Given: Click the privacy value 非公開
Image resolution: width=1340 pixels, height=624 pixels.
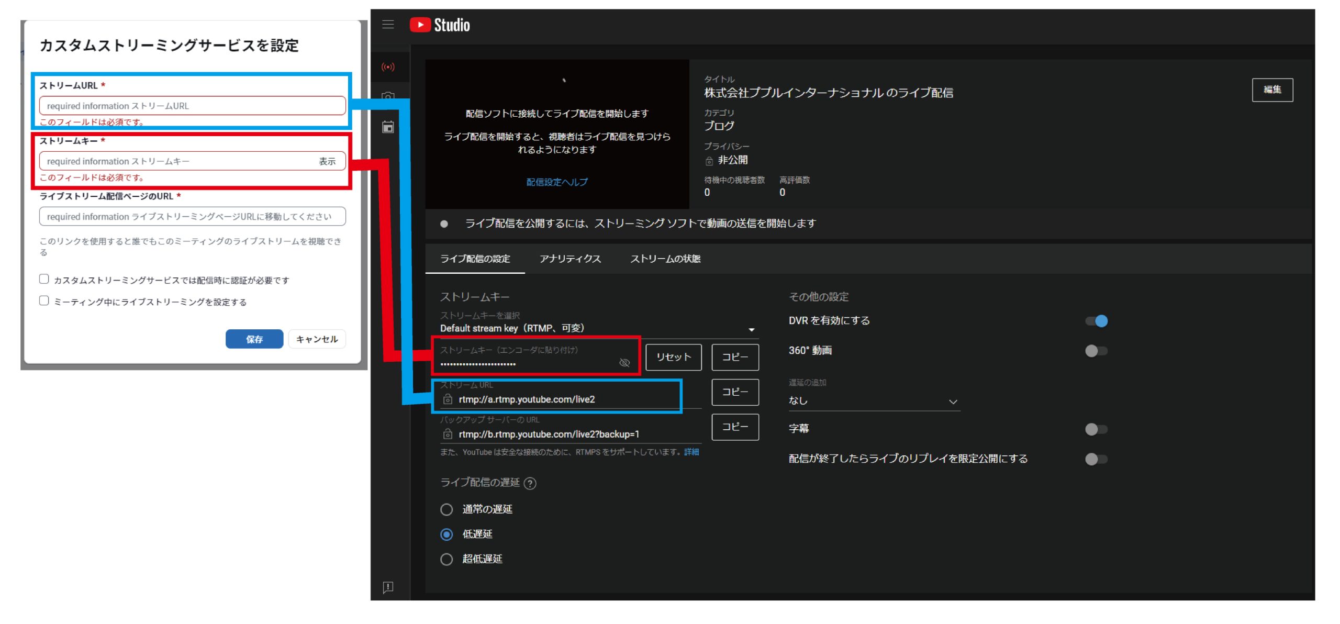Looking at the screenshot, I should pyautogui.click(x=732, y=160).
